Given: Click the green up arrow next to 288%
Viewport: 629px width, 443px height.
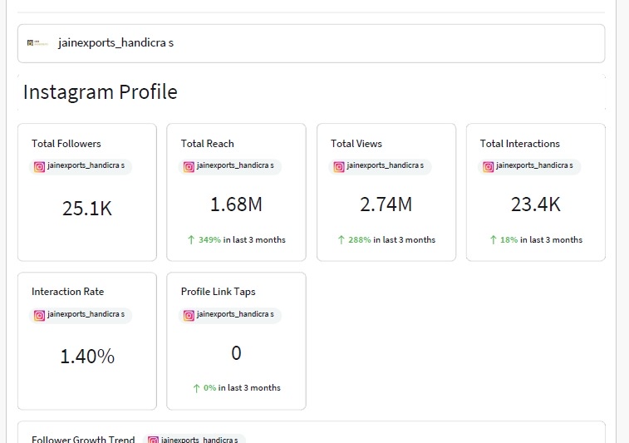Looking at the screenshot, I should [342, 240].
